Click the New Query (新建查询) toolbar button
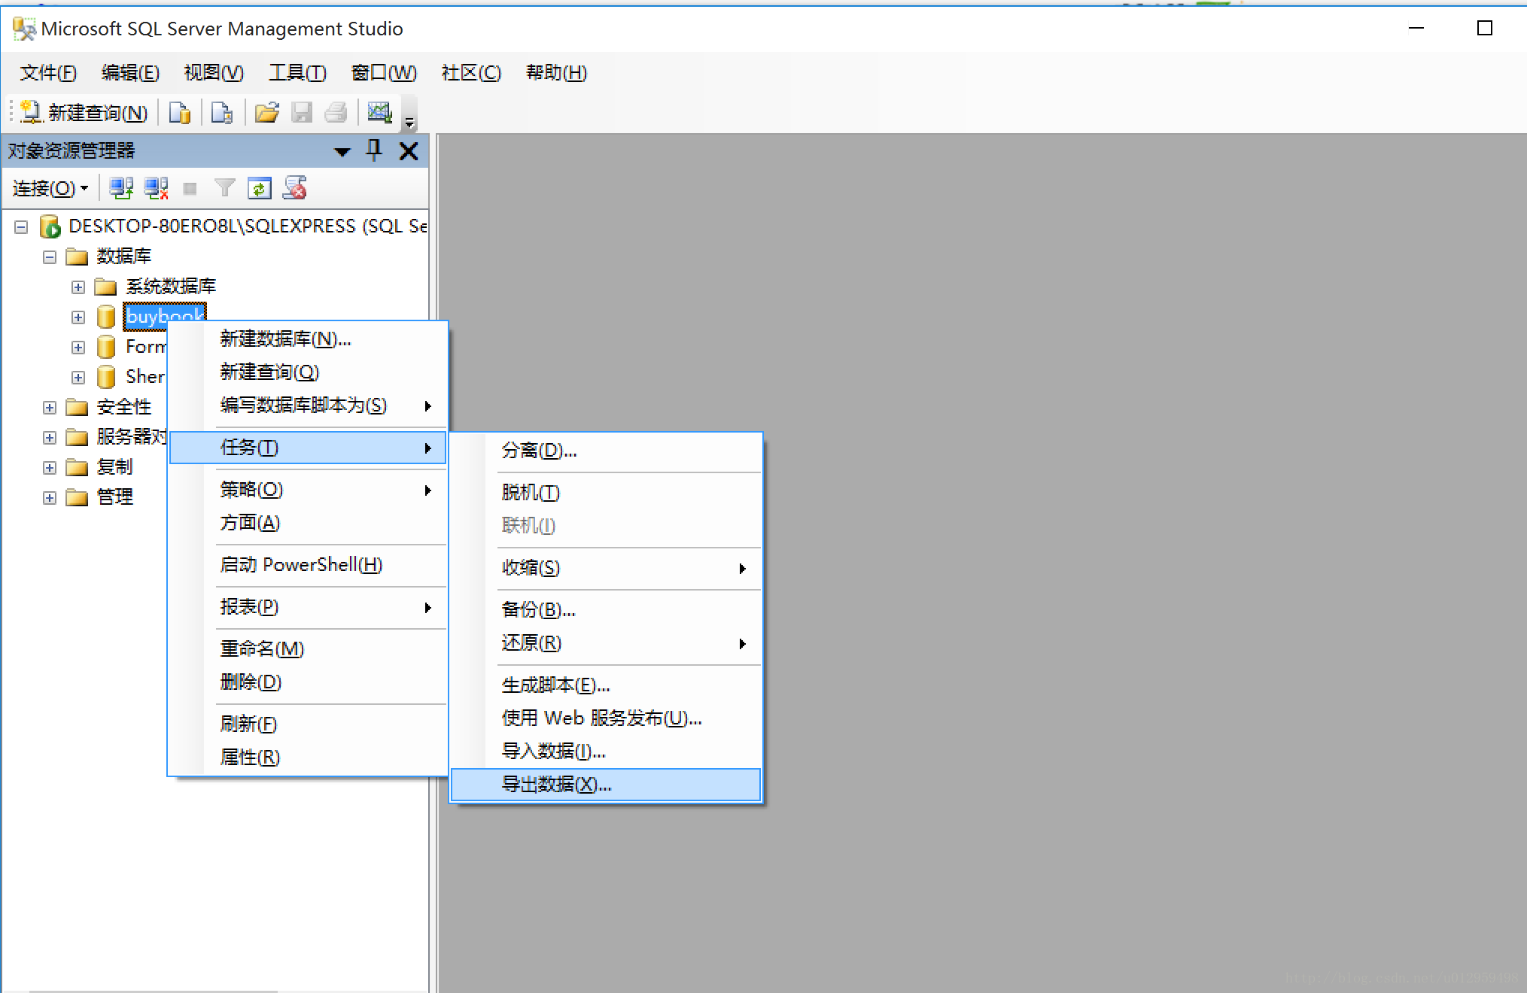Screen dimensions: 1527x993 pos(85,113)
